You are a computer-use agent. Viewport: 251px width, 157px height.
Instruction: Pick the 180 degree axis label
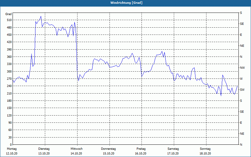[x=10, y=100]
